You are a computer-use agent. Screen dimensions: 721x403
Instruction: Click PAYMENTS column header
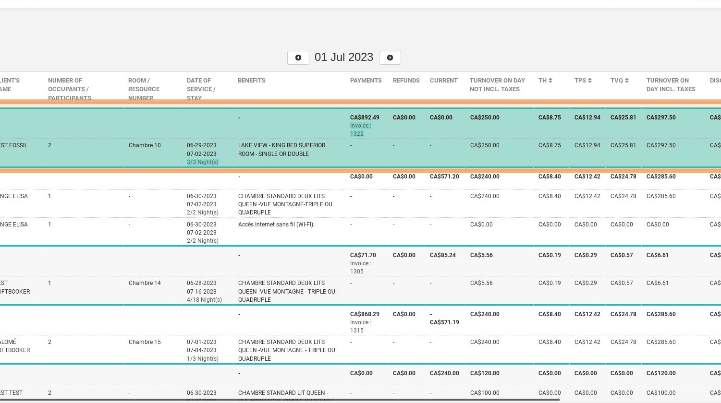366,81
